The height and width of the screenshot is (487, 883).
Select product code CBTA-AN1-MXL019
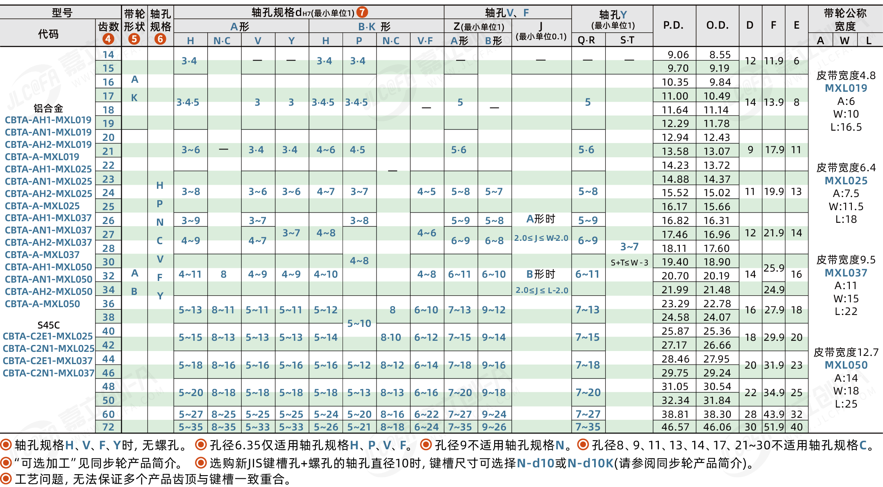[48, 132]
